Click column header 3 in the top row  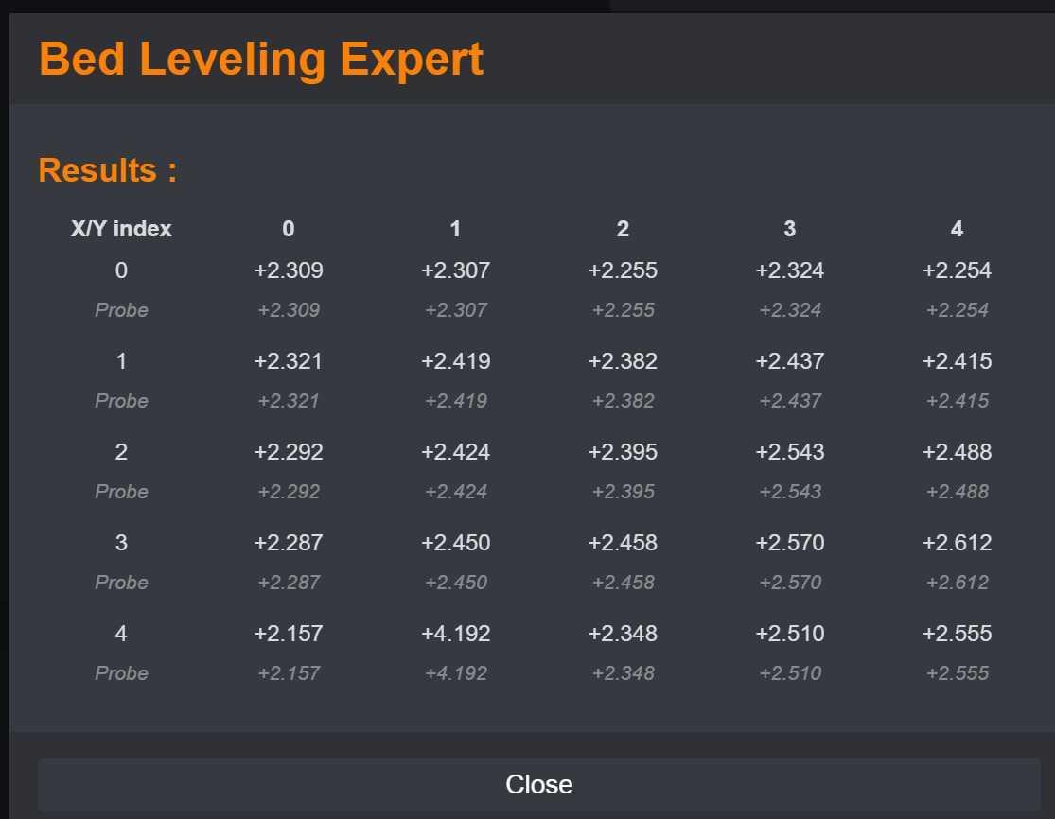[790, 229]
